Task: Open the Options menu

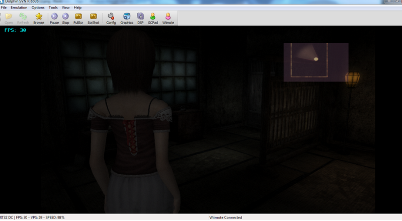Action: coord(38,8)
